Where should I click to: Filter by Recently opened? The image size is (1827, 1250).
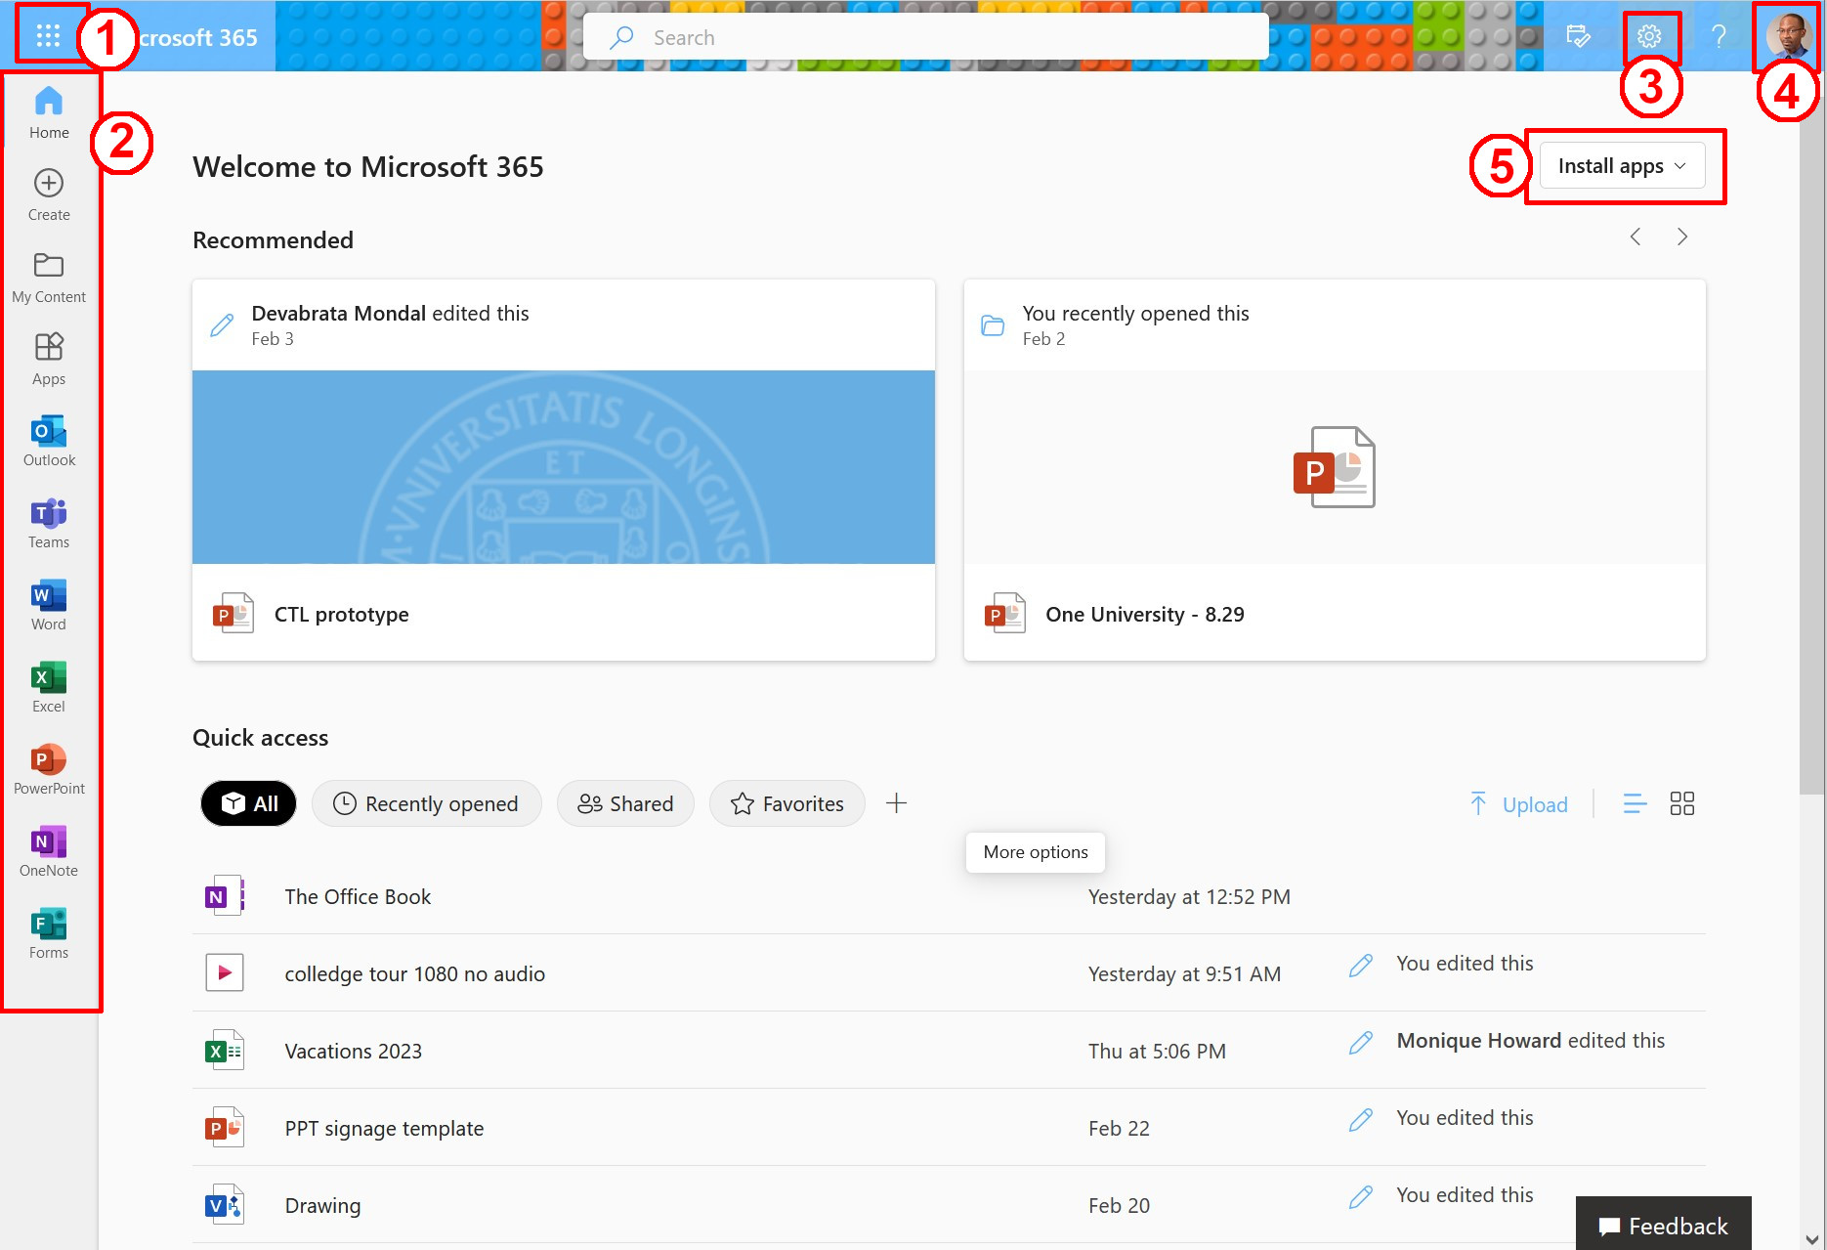pos(426,803)
